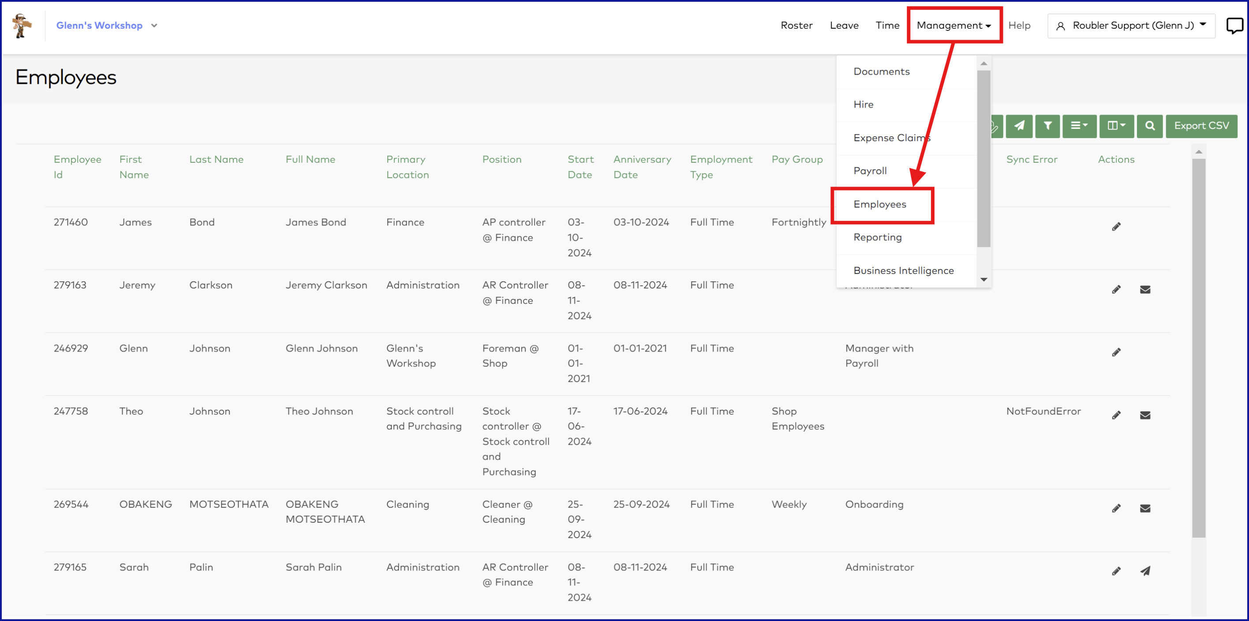Click the paper plane send toolbar button

[1019, 126]
